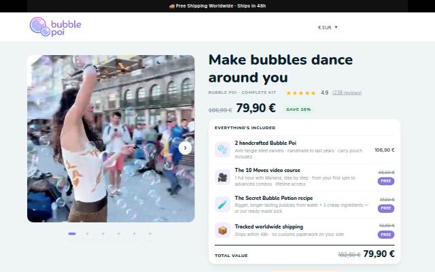Advance gallery with the next arrow

pyautogui.click(x=185, y=148)
